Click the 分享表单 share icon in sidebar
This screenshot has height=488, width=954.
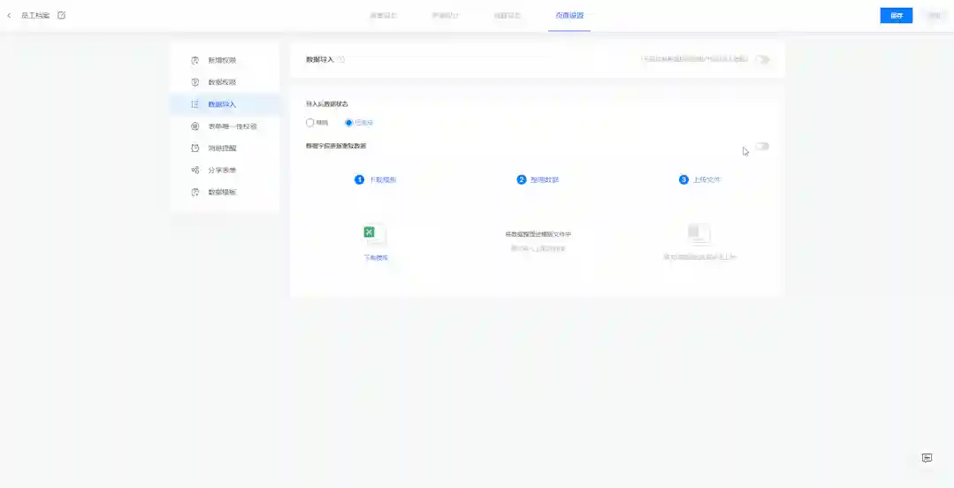(195, 170)
